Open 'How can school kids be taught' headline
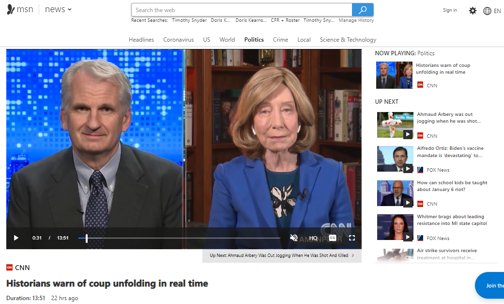The width and height of the screenshot is (504, 304). 452,186
